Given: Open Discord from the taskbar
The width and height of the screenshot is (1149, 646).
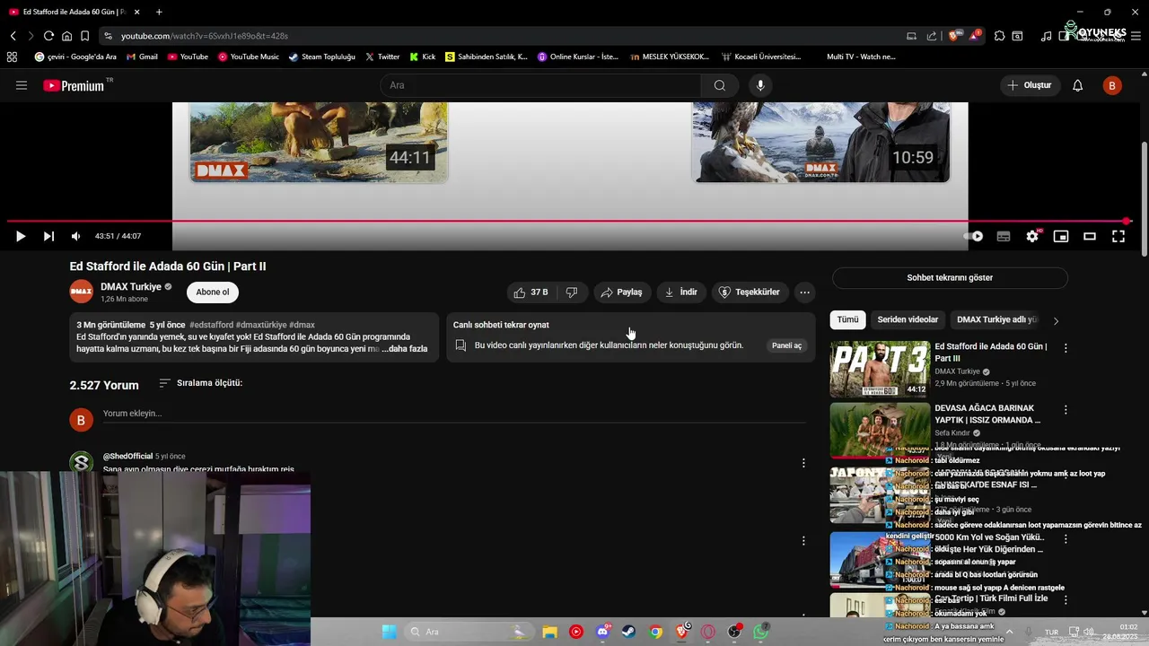Looking at the screenshot, I should (602, 632).
